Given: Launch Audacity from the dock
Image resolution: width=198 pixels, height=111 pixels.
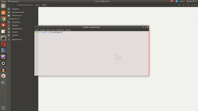Looking at the screenshot, I should tap(3, 70).
